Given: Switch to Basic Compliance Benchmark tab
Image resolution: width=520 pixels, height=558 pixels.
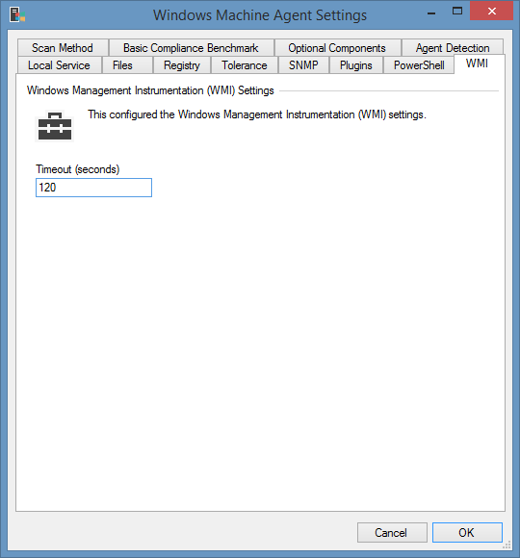Looking at the screenshot, I should [x=192, y=48].
